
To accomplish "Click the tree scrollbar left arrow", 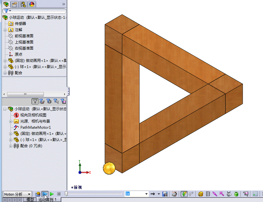I will [x=4, y=94].
